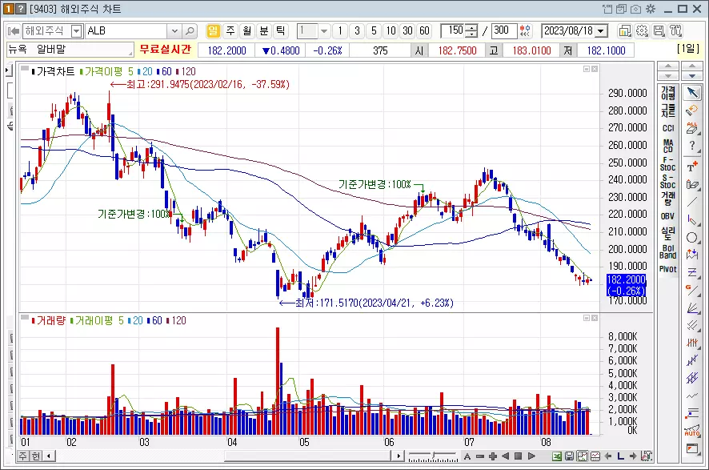Select the OBV indicator
The image size is (709, 470).
(x=668, y=216)
